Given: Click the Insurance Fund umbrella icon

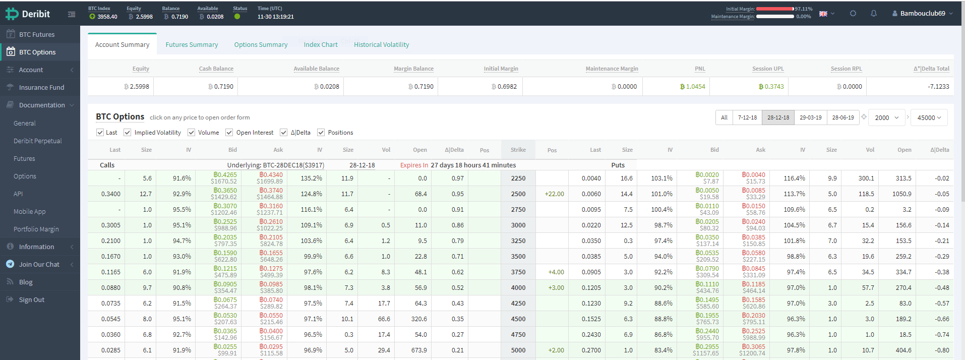Looking at the screenshot, I should pos(10,87).
